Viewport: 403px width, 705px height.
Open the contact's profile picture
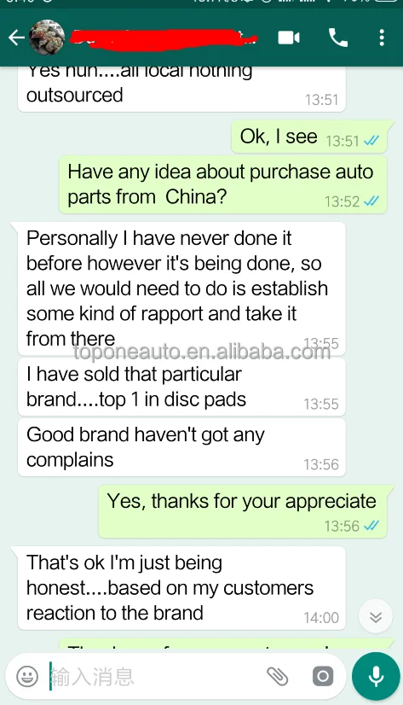(47, 38)
